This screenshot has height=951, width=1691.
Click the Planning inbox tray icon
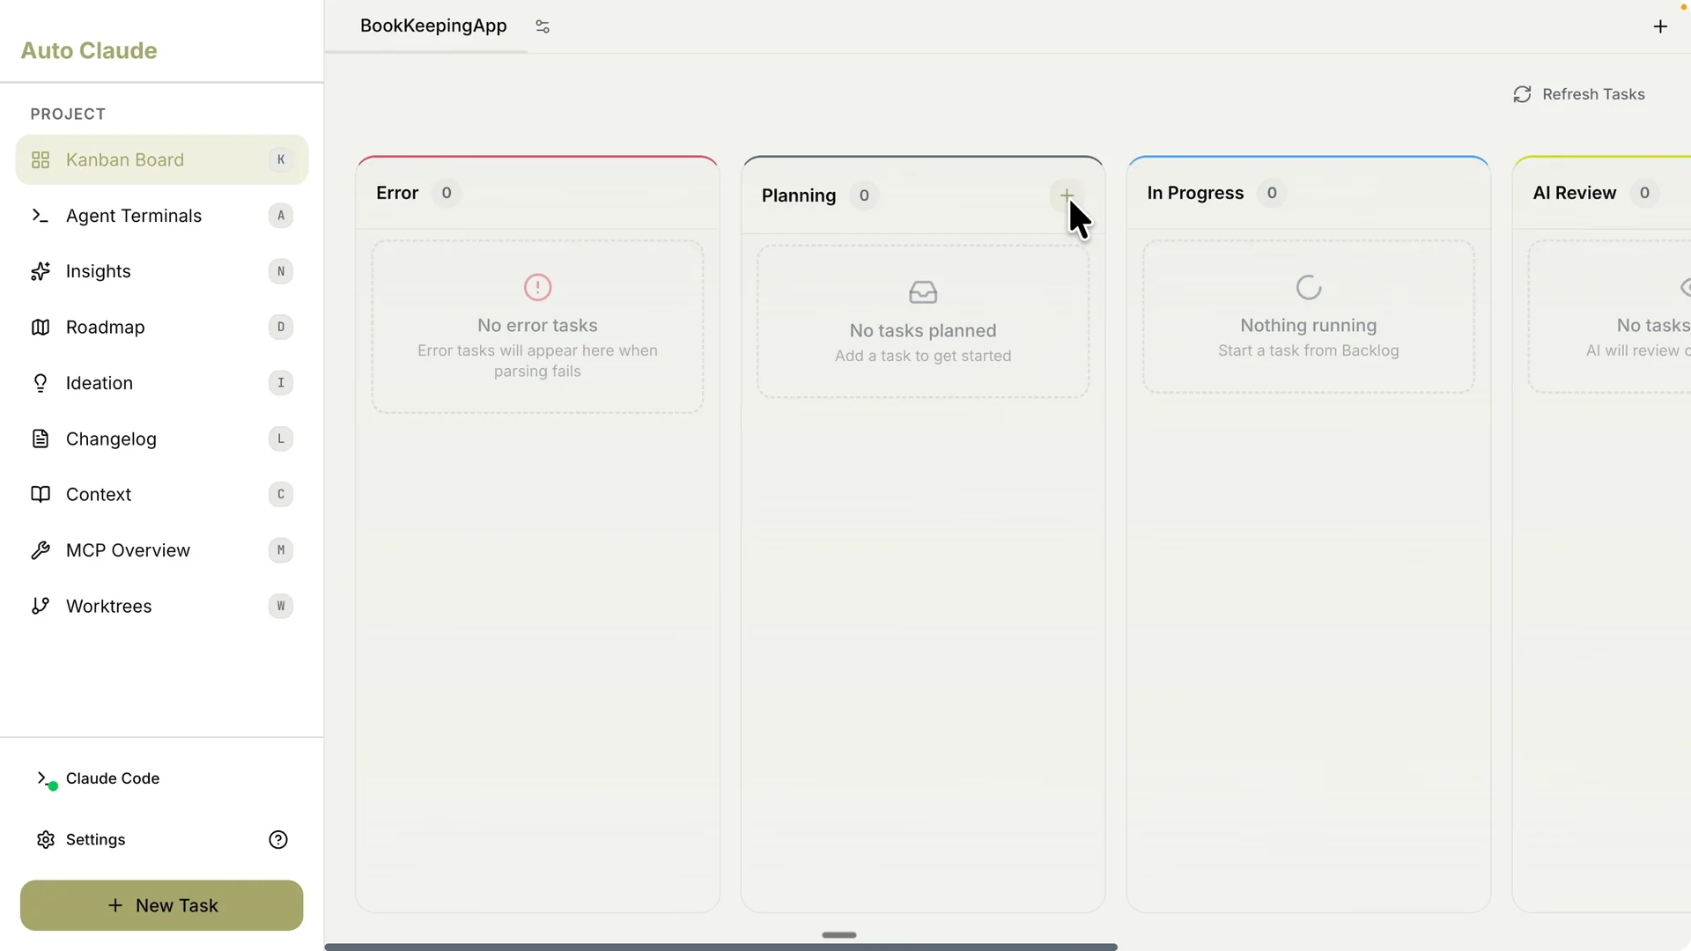point(923,292)
